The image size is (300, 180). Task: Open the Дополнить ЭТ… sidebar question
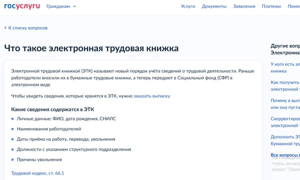tap(285, 140)
